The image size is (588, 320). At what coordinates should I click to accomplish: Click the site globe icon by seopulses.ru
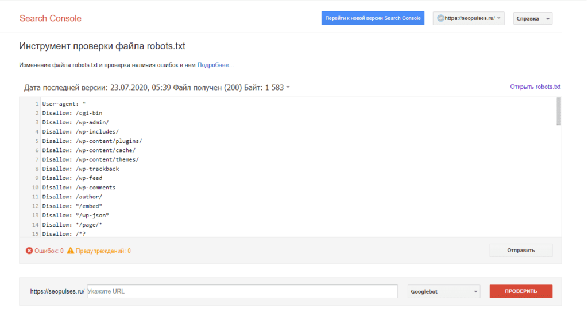(x=440, y=18)
